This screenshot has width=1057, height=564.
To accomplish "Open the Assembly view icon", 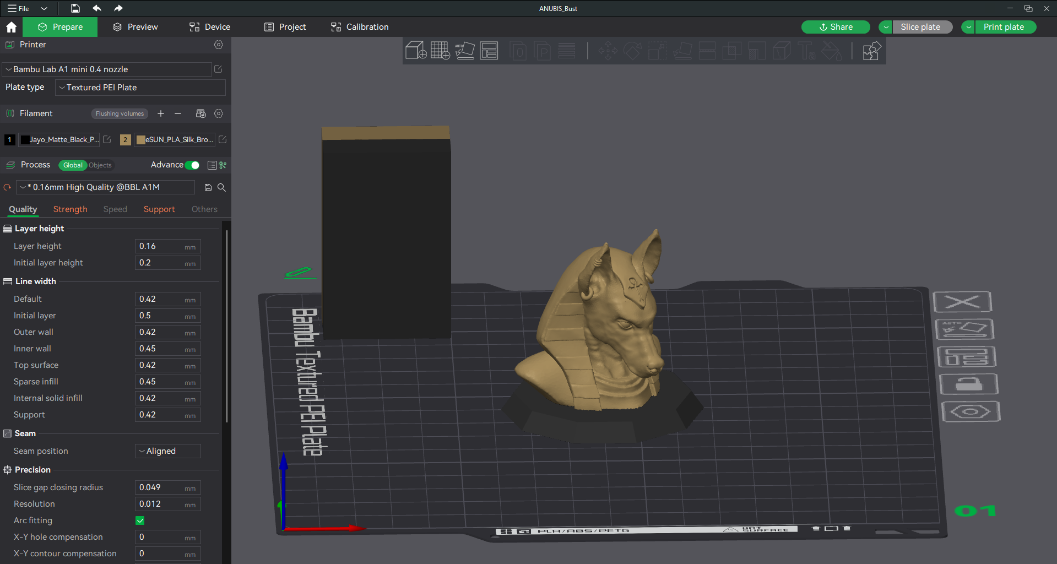I will [871, 51].
